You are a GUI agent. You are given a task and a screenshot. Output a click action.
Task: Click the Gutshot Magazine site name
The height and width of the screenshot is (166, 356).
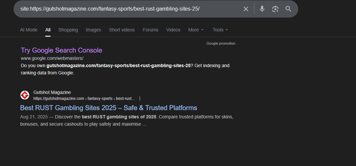(52, 92)
